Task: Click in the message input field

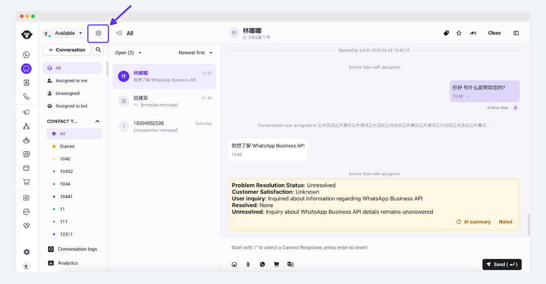Action: [x=363, y=247]
